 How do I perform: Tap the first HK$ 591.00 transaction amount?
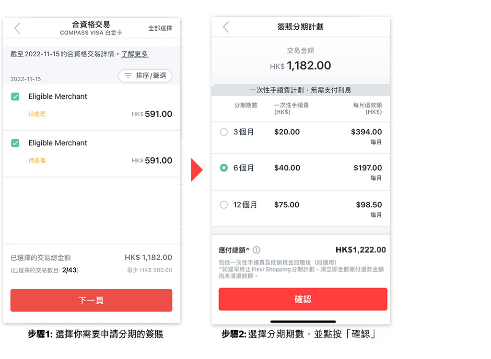tap(152, 114)
